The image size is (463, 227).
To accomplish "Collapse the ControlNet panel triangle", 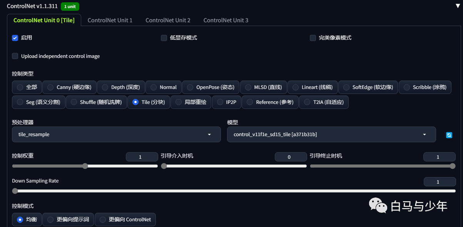I will coord(457,6).
